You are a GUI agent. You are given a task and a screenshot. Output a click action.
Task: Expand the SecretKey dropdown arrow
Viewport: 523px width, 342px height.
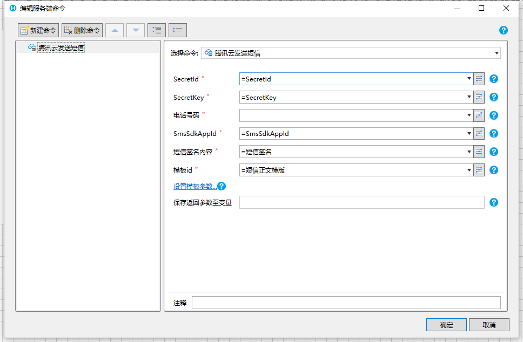click(x=469, y=97)
